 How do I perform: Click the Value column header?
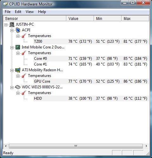80,18
